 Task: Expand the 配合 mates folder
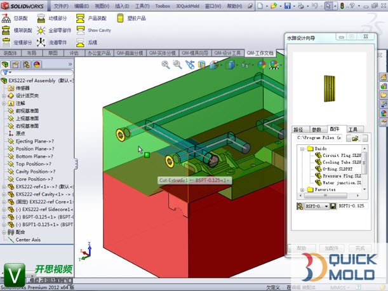click(x=4, y=233)
